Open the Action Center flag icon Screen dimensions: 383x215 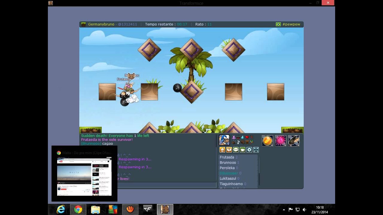291,210
